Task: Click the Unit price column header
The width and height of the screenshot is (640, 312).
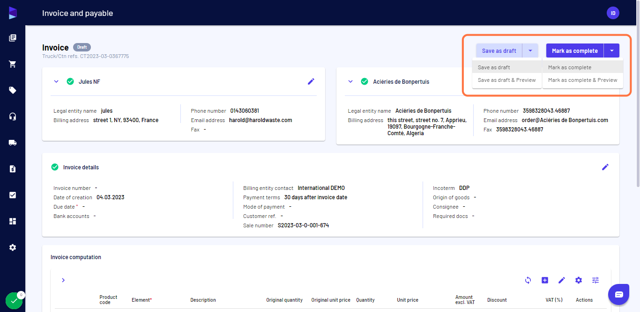Action: [x=408, y=300]
